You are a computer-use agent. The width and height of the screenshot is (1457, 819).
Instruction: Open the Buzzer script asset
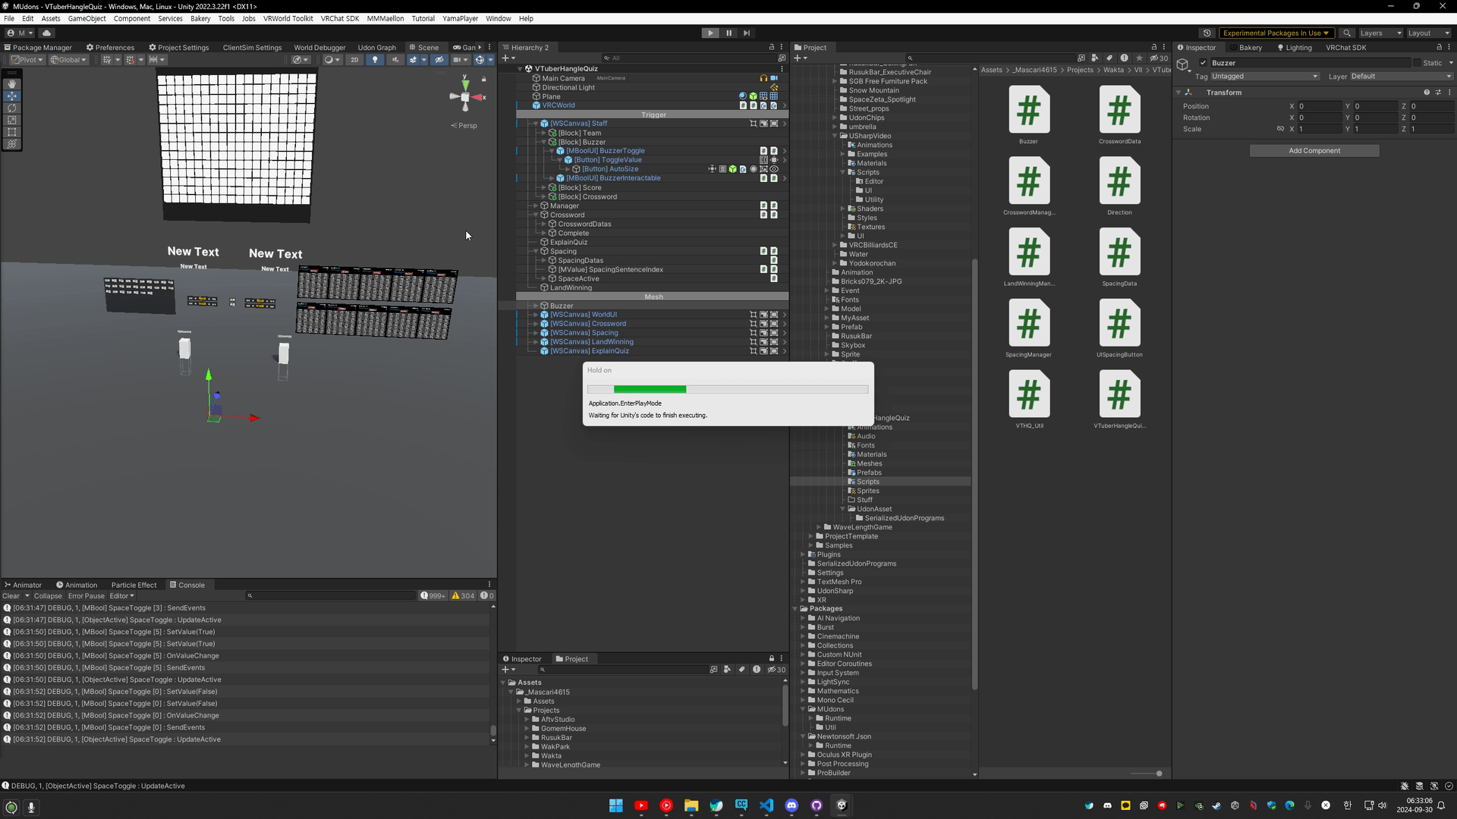point(1028,111)
